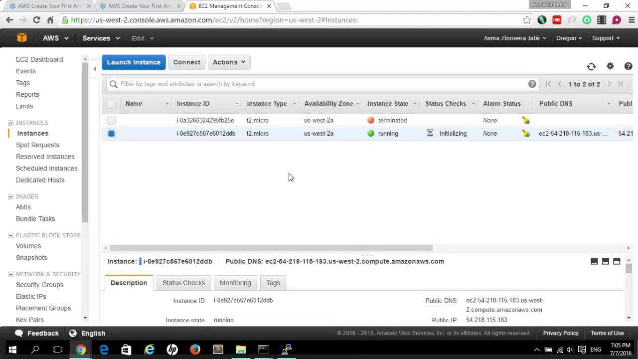This screenshot has height=359, width=638.
Task: Toggle the select-all instances checkbox
Action: (x=111, y=104)
